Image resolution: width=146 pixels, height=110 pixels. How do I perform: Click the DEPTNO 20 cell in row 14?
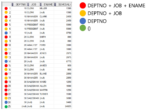click(x=25, y=61)
